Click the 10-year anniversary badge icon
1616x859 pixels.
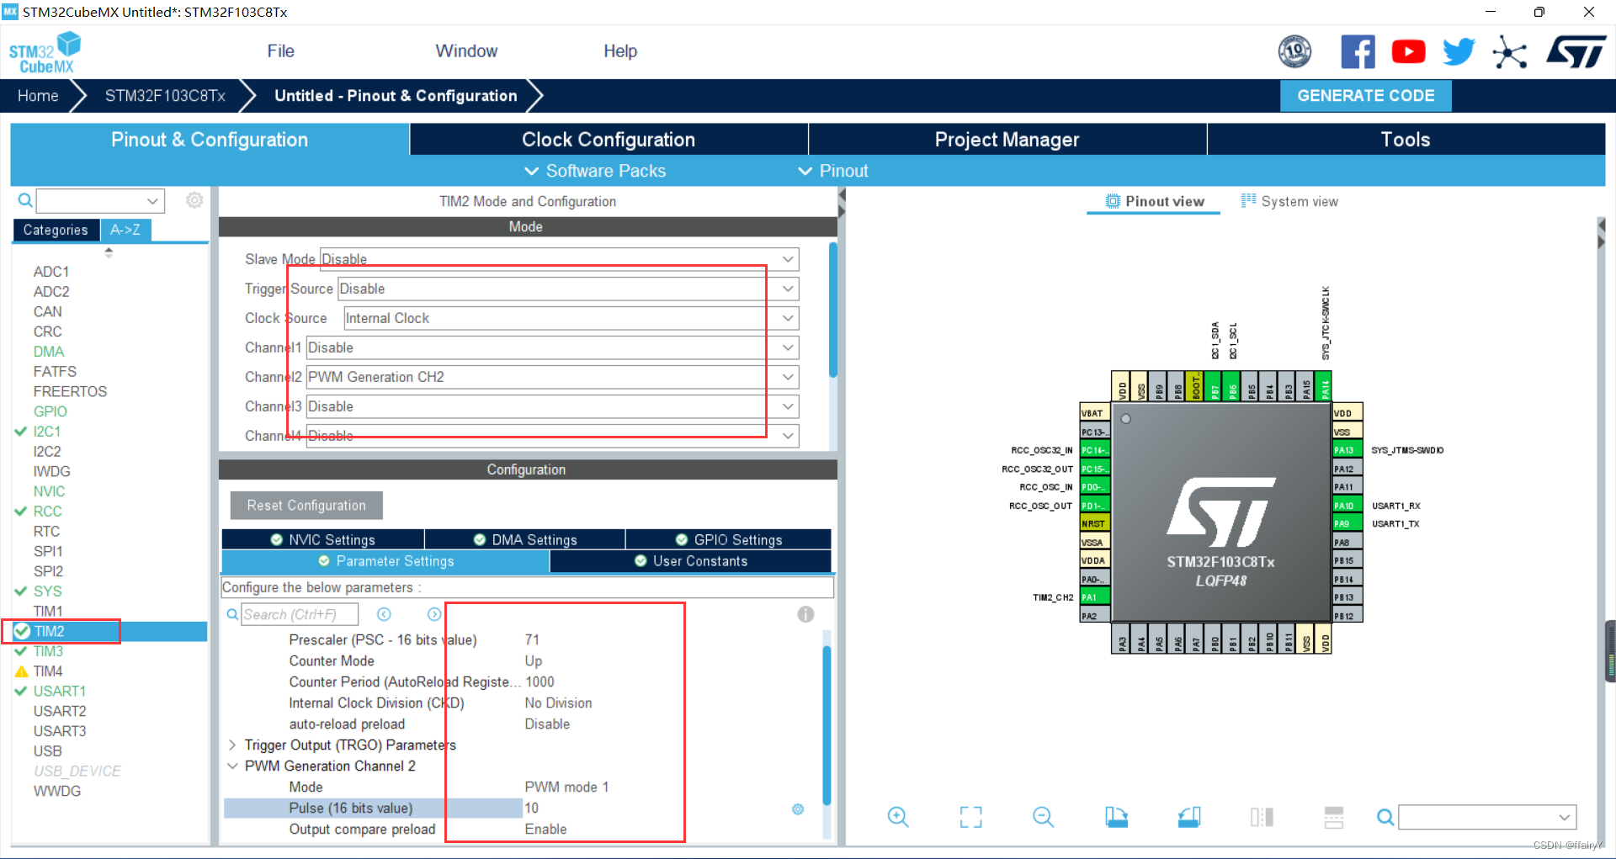[x=1294, y=52]
